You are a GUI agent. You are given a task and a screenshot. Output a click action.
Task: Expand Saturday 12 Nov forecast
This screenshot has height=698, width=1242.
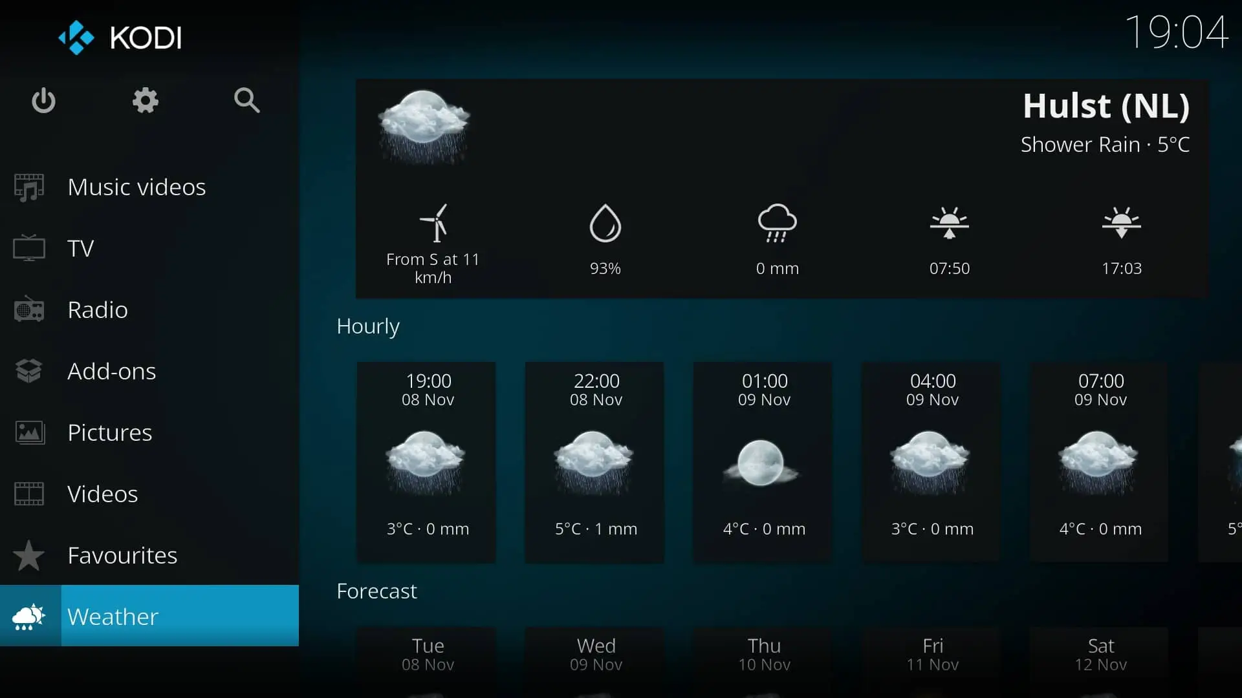(1100, 653)
